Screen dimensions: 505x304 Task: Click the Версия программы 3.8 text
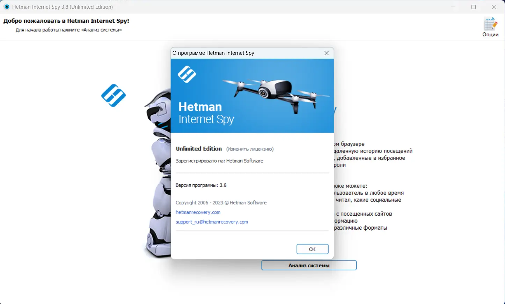coord(201,185)
